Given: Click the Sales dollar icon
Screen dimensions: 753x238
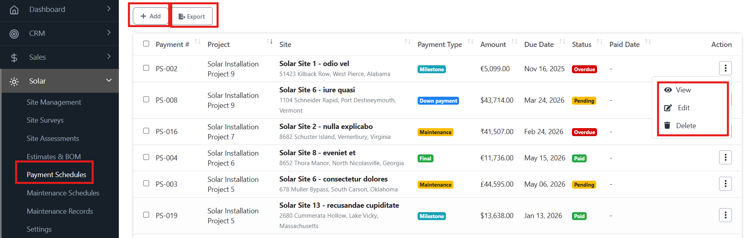Looking at the screenshot, I should (14, 58).
